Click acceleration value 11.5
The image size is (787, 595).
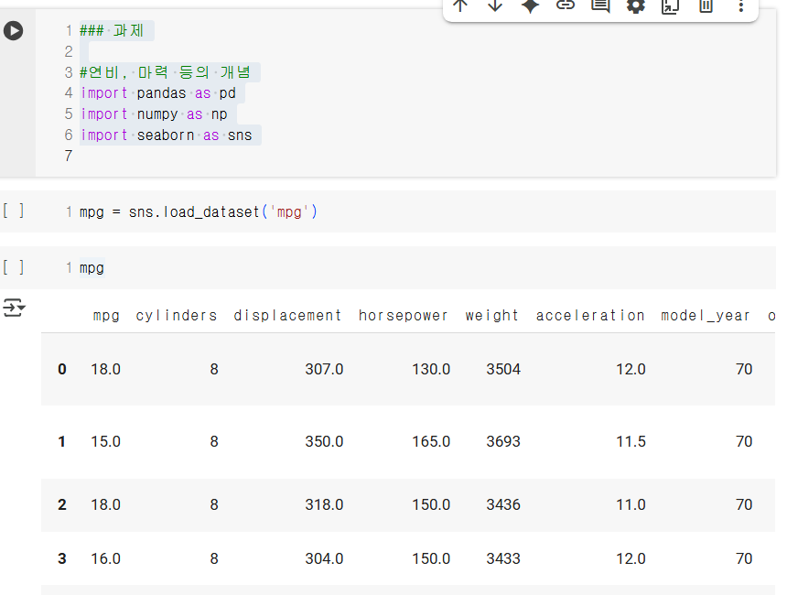point(631,442)
